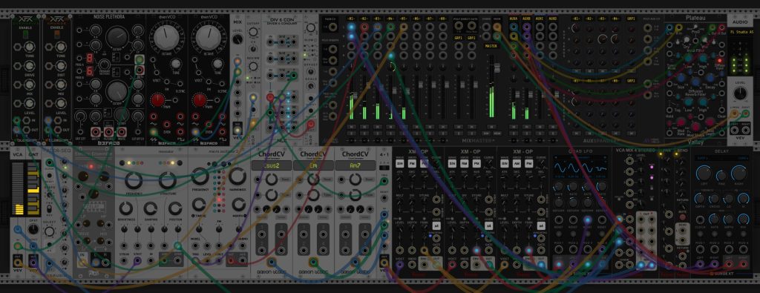Open the -04- track label menu in MixMaster
Screen dimensions: 760x293
pyautogui.click(x=390, y=19)
